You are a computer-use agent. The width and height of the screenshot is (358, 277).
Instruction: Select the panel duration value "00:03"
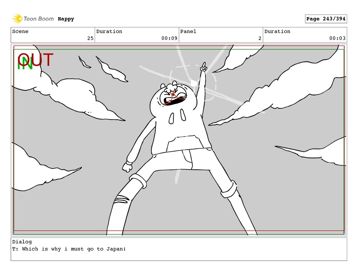337,38
